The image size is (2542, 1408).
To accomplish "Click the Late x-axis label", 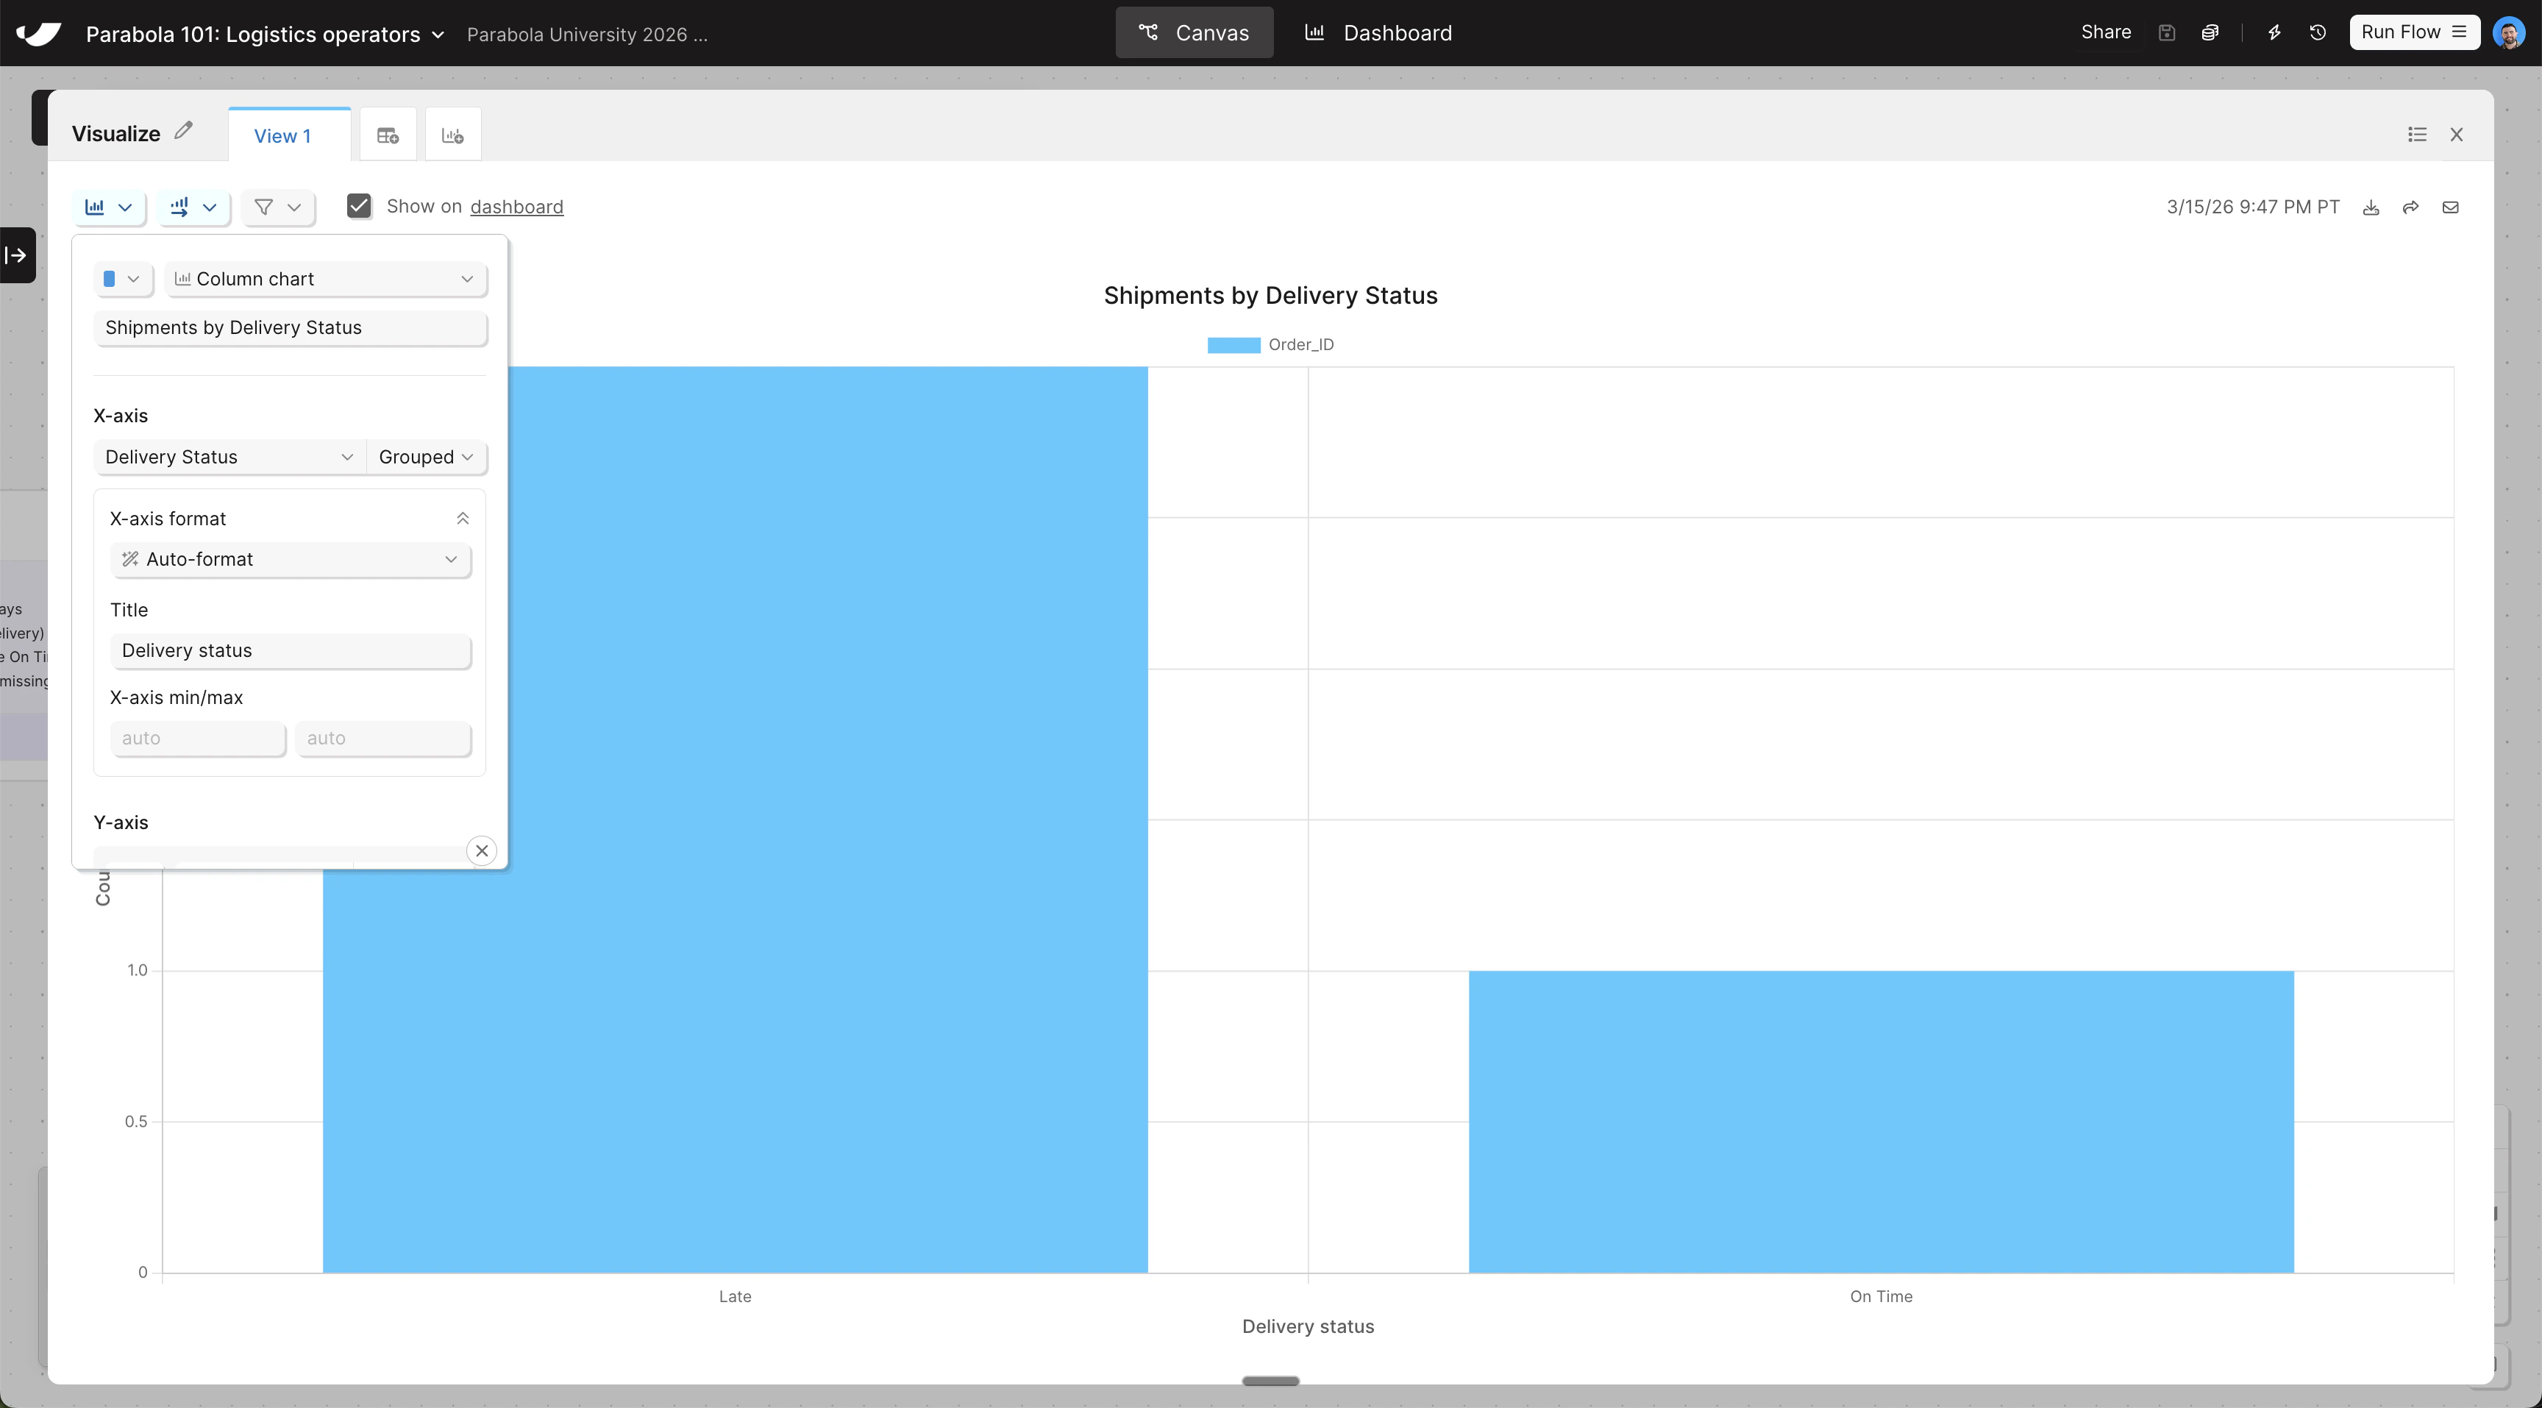I will coord(736,1296).
